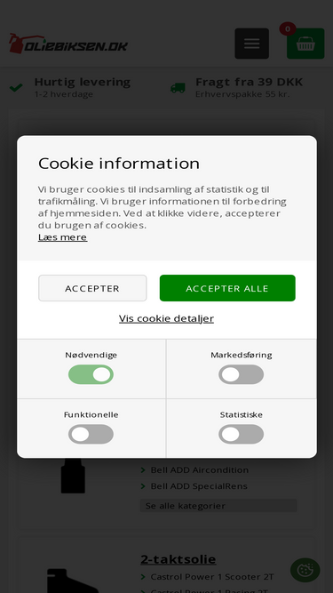Open the Læs mere link

(x=63, y=237)
